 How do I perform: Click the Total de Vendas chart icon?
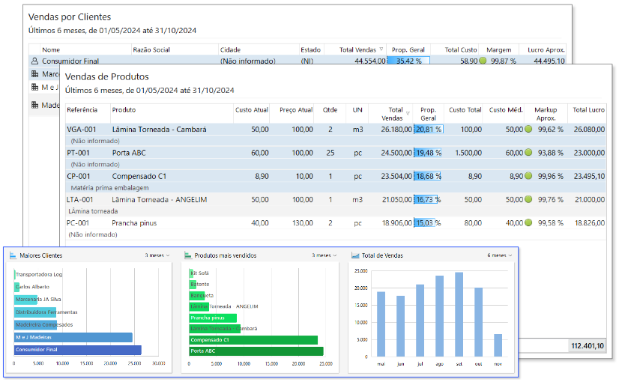[355, 255]
